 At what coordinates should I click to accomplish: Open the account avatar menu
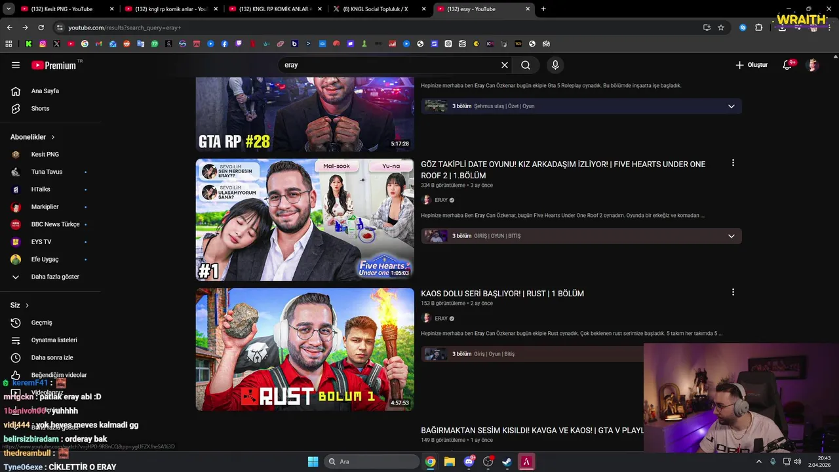813,65
